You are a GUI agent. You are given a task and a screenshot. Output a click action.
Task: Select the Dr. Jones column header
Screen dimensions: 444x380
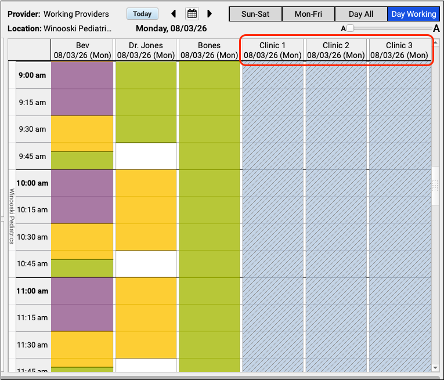146,50
